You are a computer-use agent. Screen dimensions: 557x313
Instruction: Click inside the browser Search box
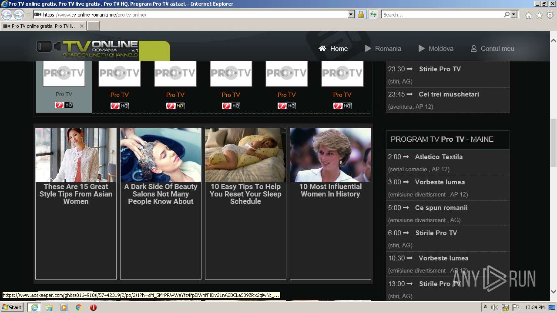point(442,14)
